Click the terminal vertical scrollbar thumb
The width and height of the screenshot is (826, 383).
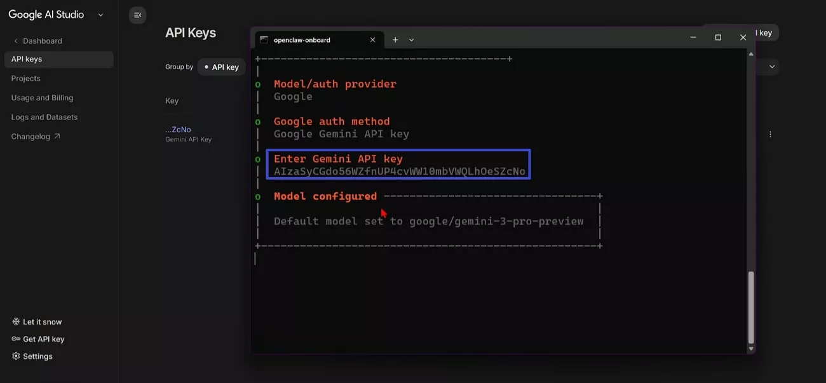(x=751, y=307)
